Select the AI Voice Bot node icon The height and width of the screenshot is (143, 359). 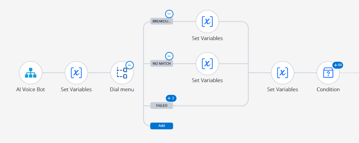(31, 73)
